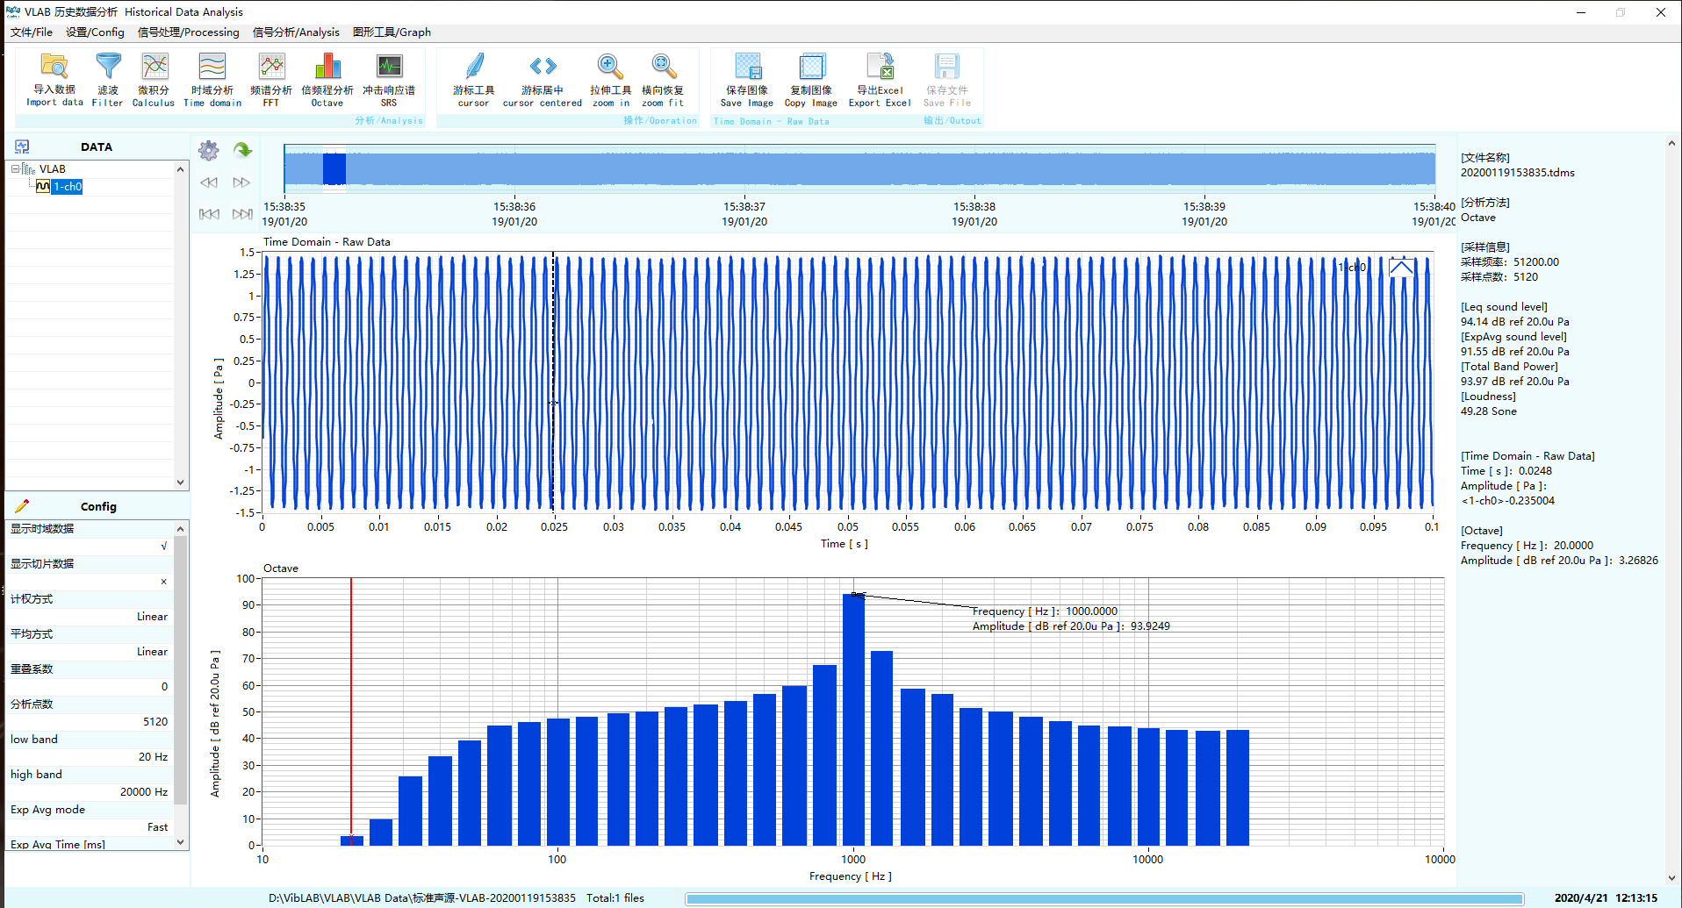
Task: Click the zoom in tool
Action: [x=609, y=79]
